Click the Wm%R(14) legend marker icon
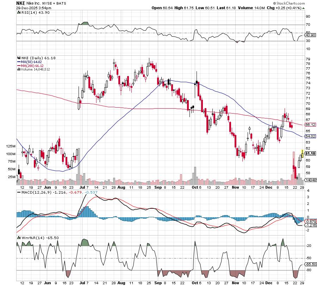 pyautogui.click(x=18, y=238)
